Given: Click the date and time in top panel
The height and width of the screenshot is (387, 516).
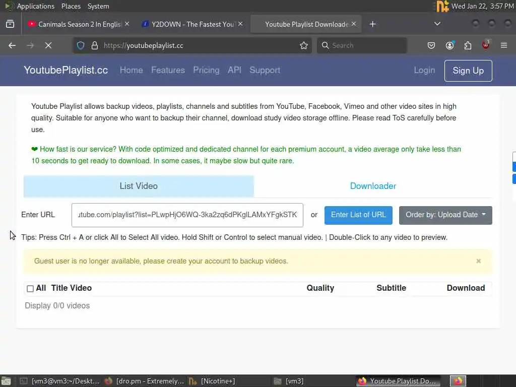Looking at the screenshot, I should pyautogui.click(x=482, y=6).
